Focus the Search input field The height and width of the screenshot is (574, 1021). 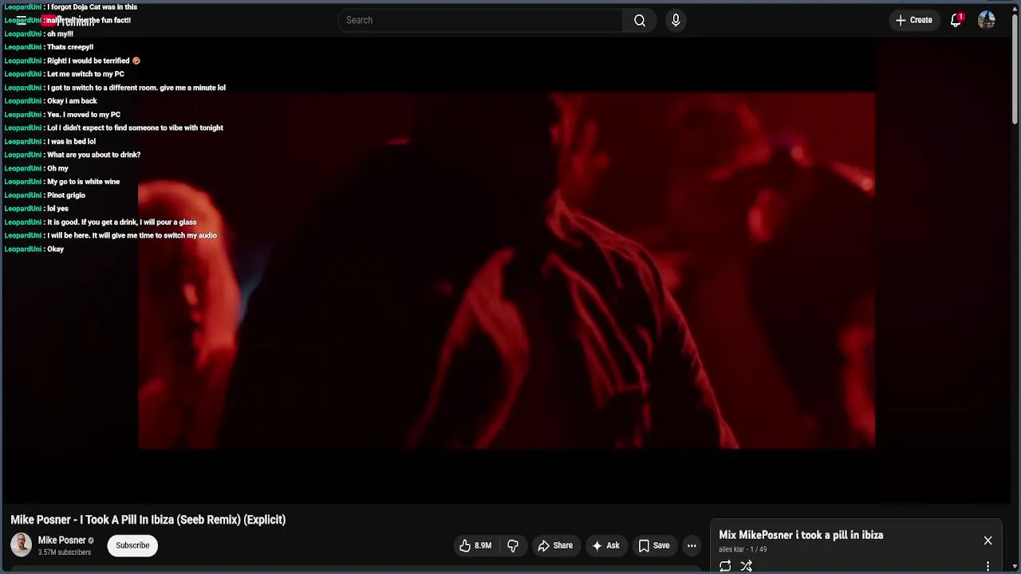tap(480, 20)
